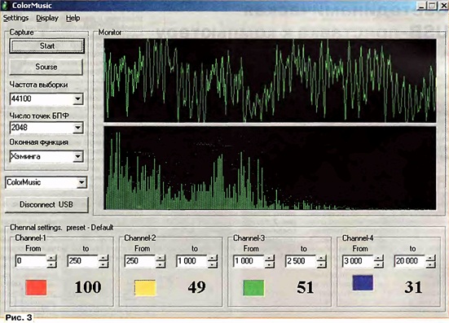449x323 pixels.
Task: Open the Display menu
Action: (47, 18)
